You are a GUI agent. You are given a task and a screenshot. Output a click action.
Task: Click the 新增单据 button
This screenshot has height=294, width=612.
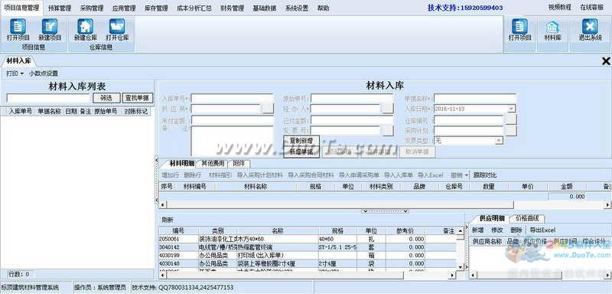click(301, 152)
